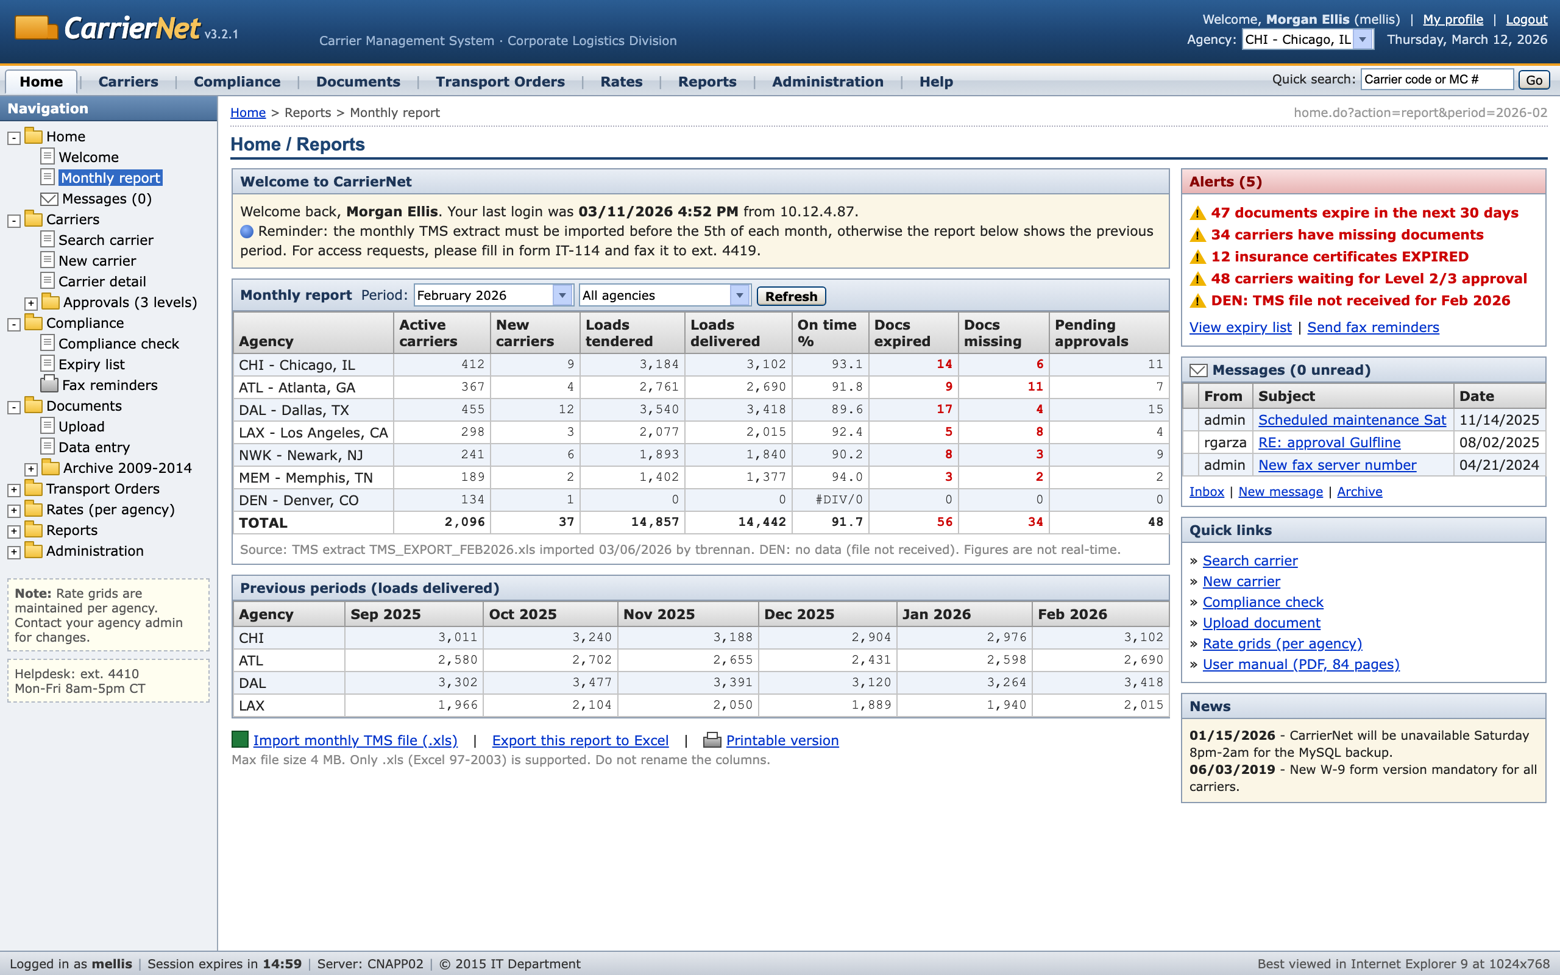Click the warning icon next to DEN TMS file alert
This screenshot has height=975, width=1560.
(1197, 300)
